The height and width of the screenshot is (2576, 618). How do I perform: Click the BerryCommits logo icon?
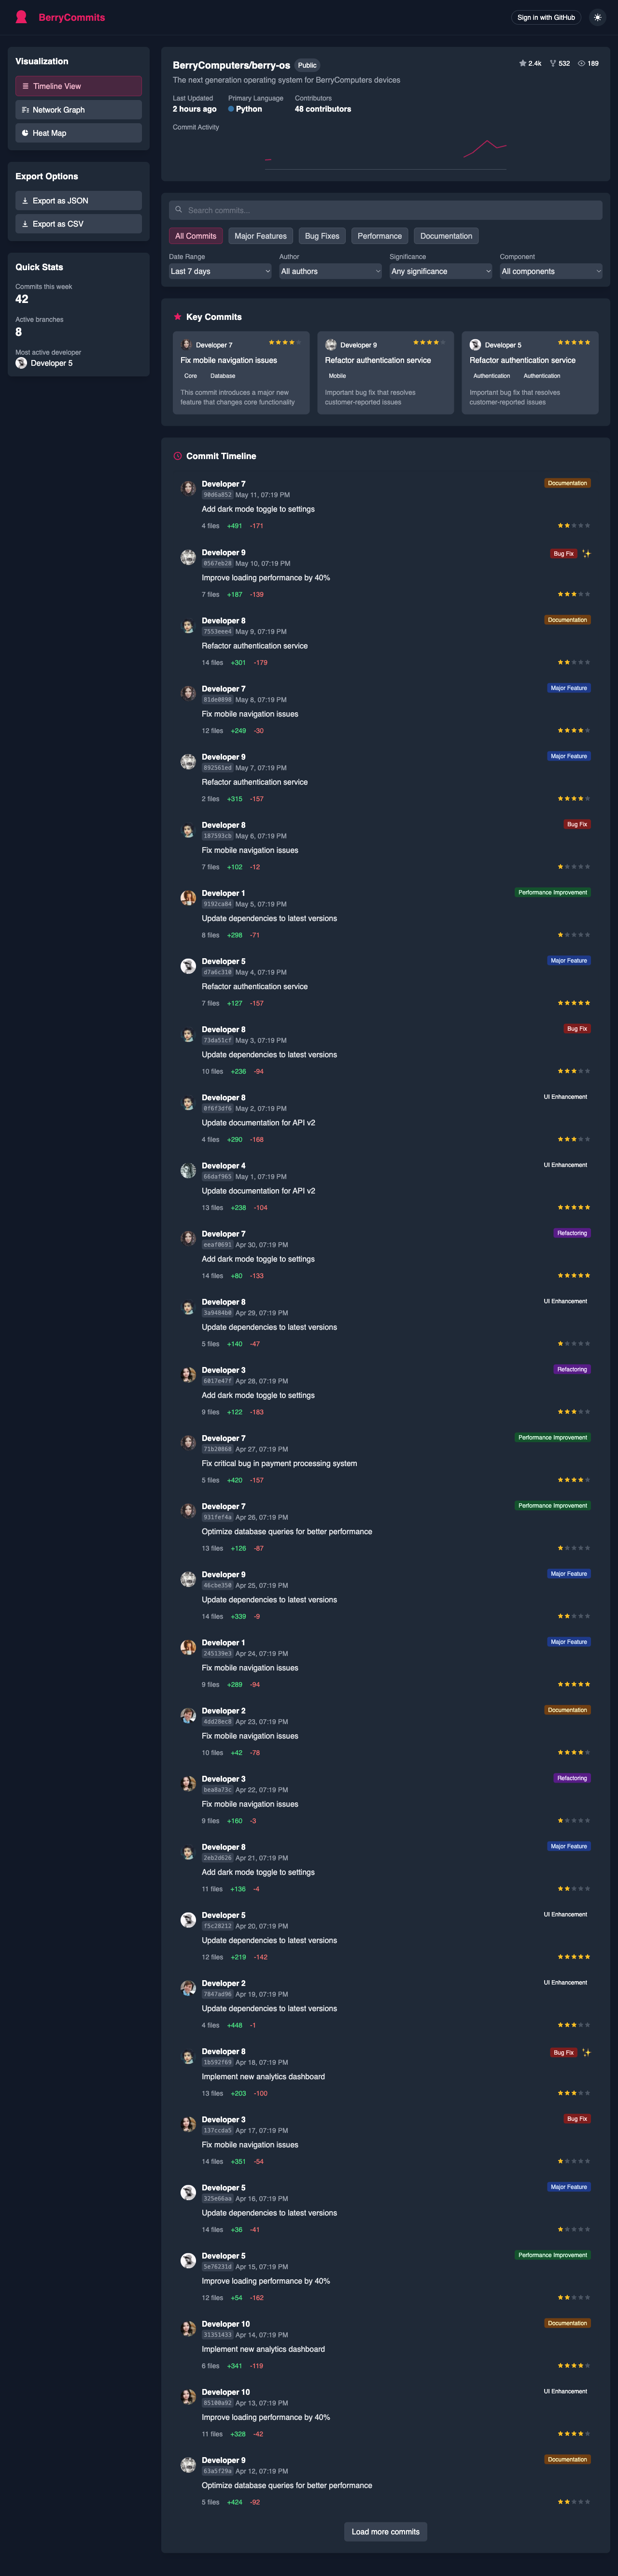click(22, 17)
